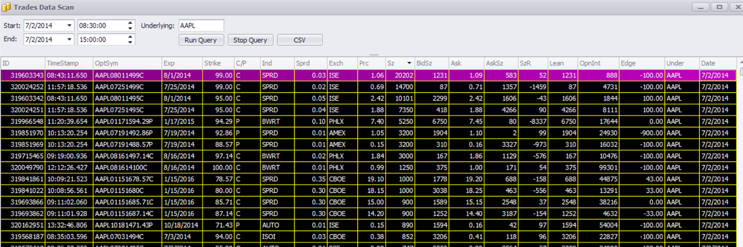This screenshot has width=743, height=247.
Task: Sort by the Exch column header
Action: pyautogui.click(x=342, y=63)
